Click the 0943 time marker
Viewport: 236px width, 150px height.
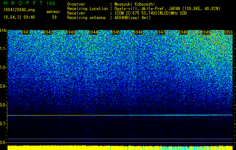point(71,32)
